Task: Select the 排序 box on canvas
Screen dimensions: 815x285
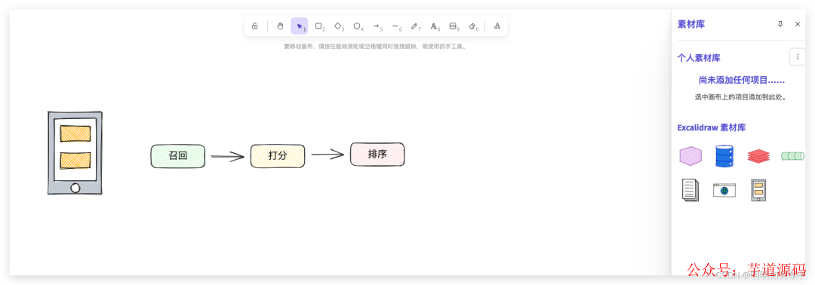Action: [377, 154]
